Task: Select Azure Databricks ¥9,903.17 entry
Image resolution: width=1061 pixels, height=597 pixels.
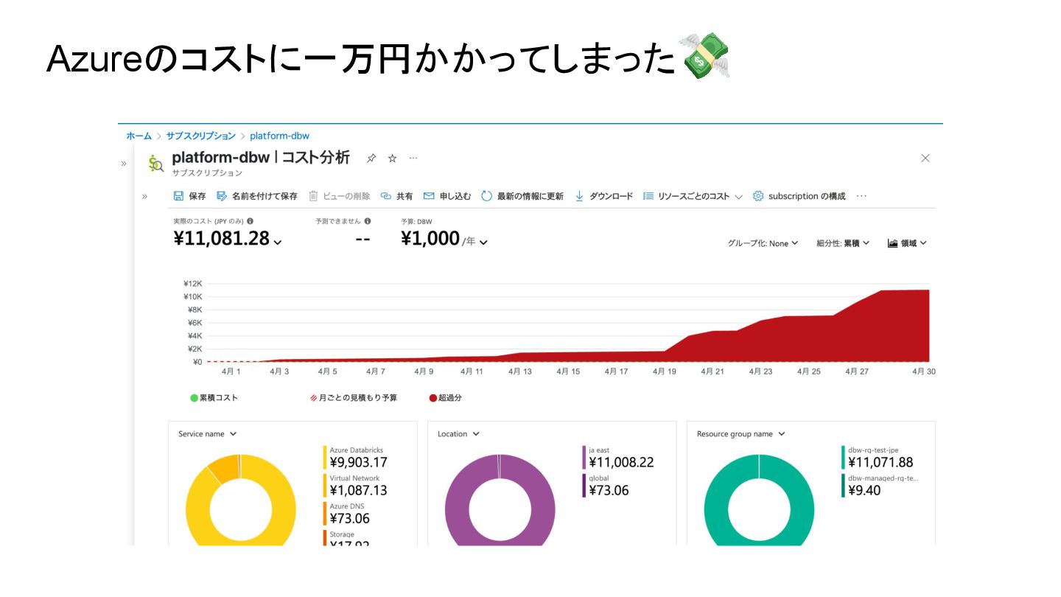Action: click(x=355, y=458)
